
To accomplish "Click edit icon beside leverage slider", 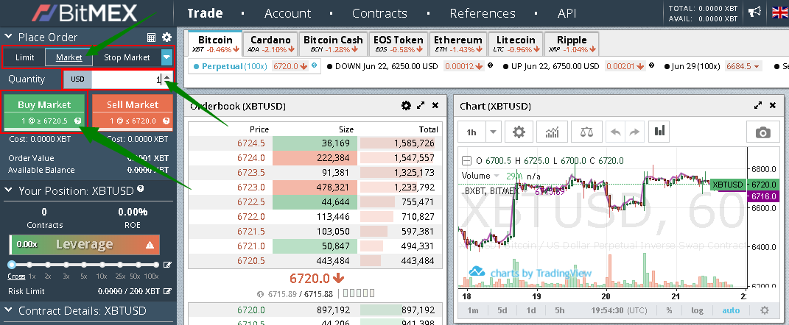I will pyautogui.click(x=167, y=265).
